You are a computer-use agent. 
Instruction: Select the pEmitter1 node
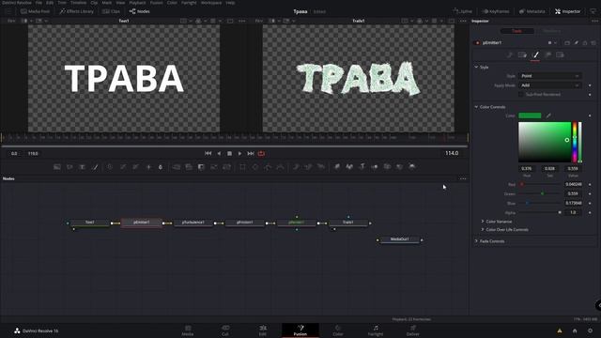142,223
